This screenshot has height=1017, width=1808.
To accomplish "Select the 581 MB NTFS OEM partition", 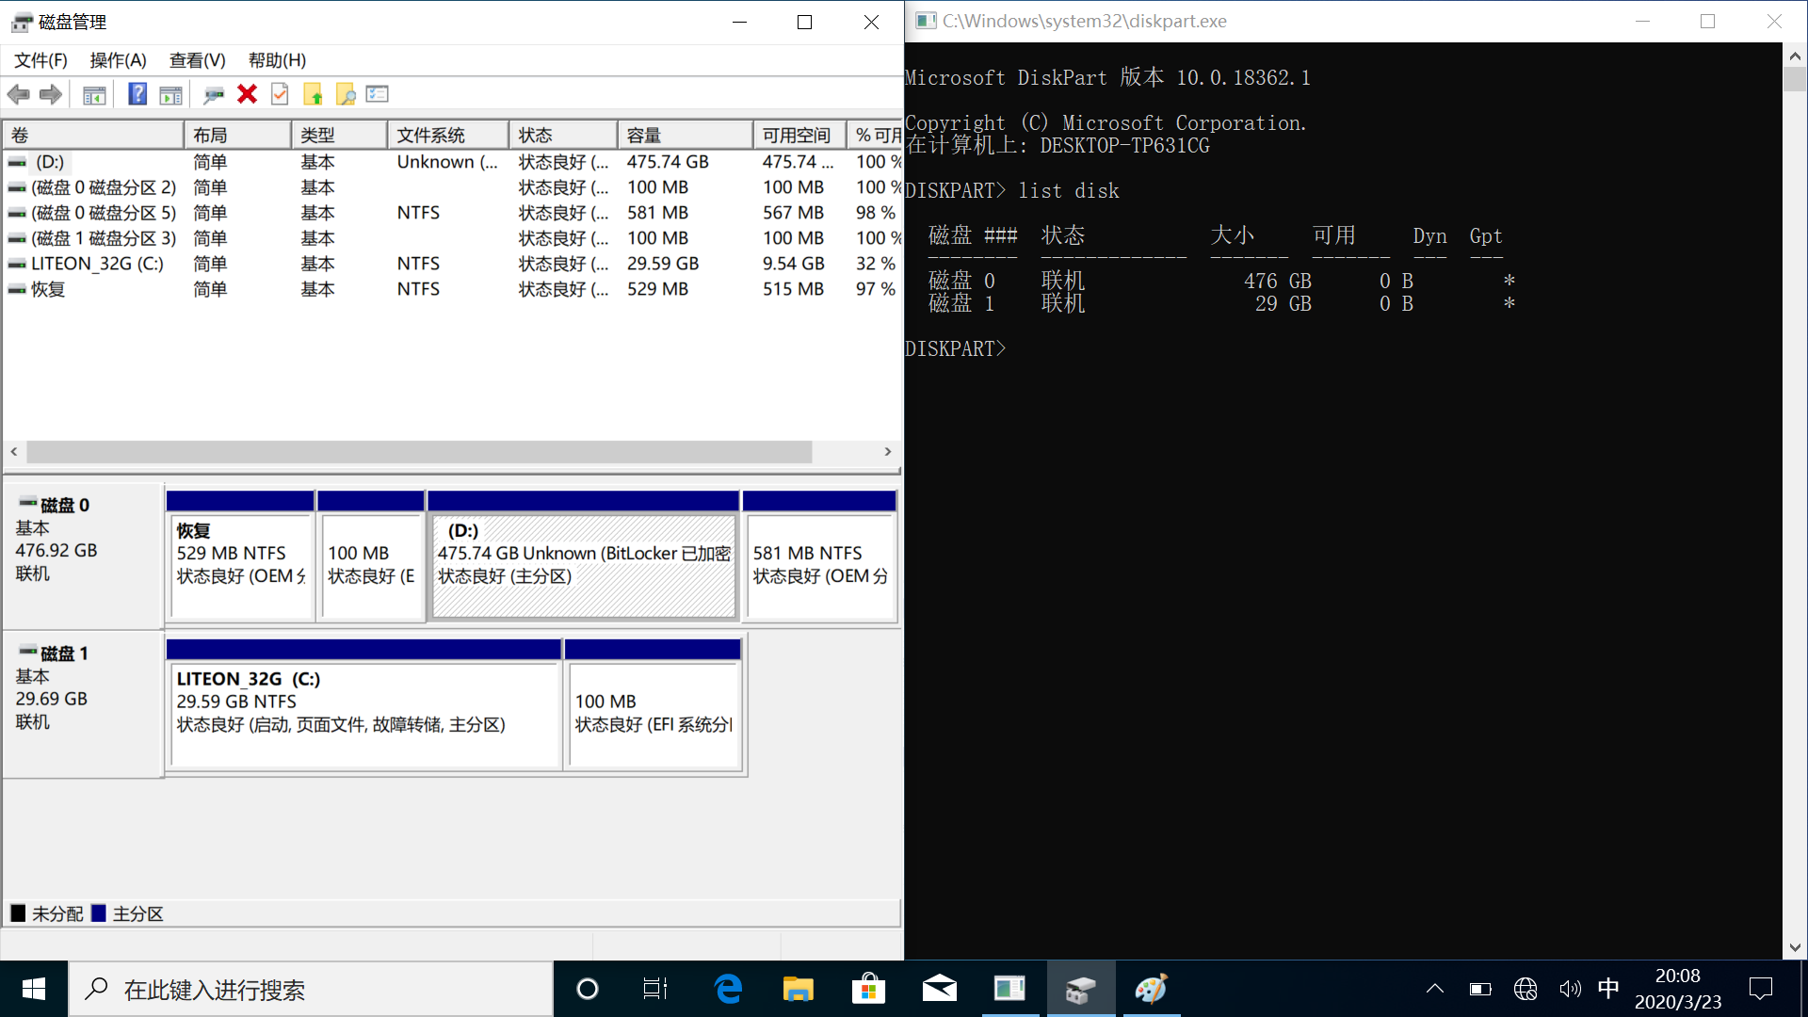I will pyautogui.click(x=820, y=556).
